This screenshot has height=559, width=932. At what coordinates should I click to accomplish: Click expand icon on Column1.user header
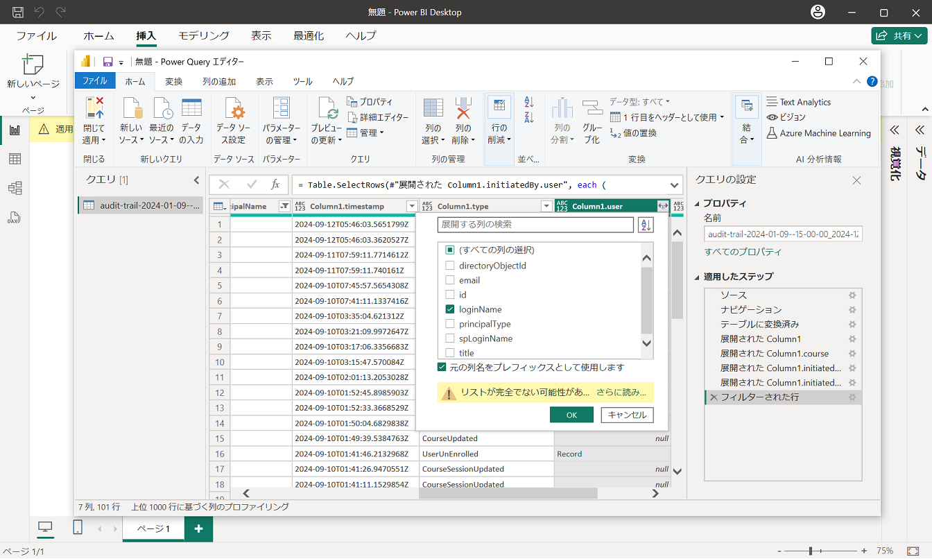663,206
